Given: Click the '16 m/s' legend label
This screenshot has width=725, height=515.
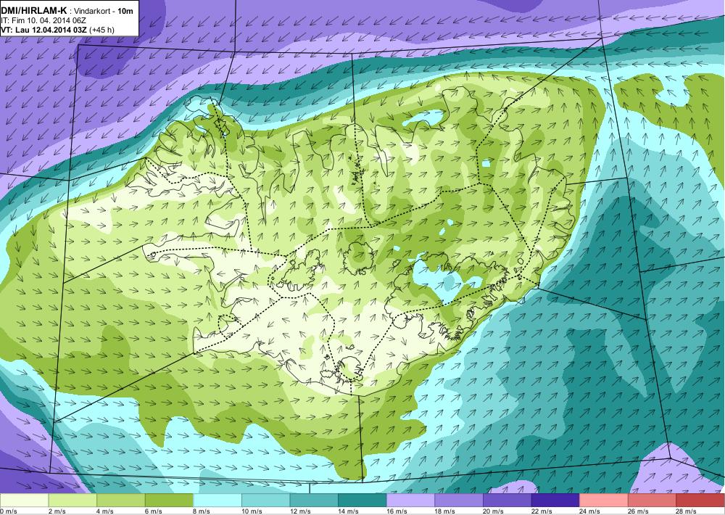Looking at the screenshot, I should point(397,511).
